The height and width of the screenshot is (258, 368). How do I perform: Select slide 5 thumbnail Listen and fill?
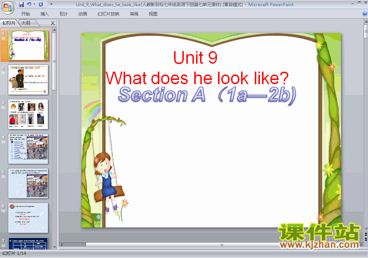28,183
